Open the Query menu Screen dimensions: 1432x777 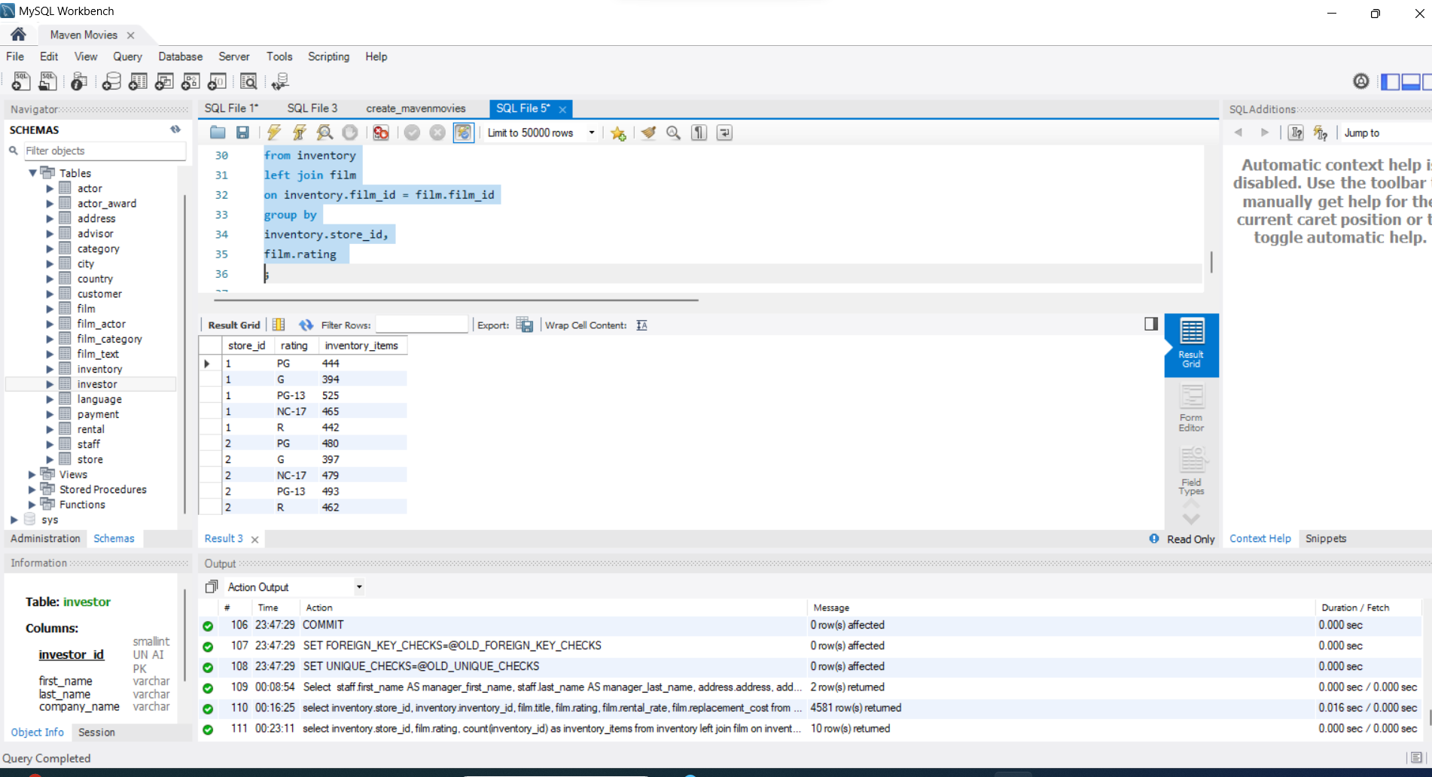tap(127, 56)
